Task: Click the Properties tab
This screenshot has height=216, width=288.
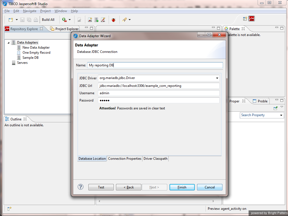Action: pyautogui.click(x=234, y=101)
